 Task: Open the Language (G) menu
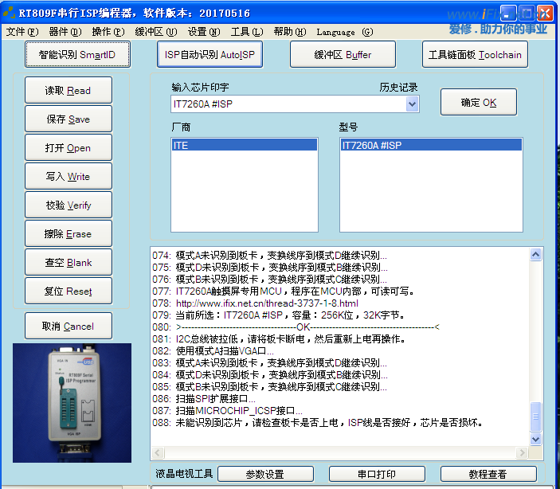pyautogui.click(x=345, y=32)
